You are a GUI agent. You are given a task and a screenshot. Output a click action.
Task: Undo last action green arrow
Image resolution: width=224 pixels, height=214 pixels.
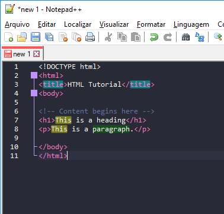point(154,37)
